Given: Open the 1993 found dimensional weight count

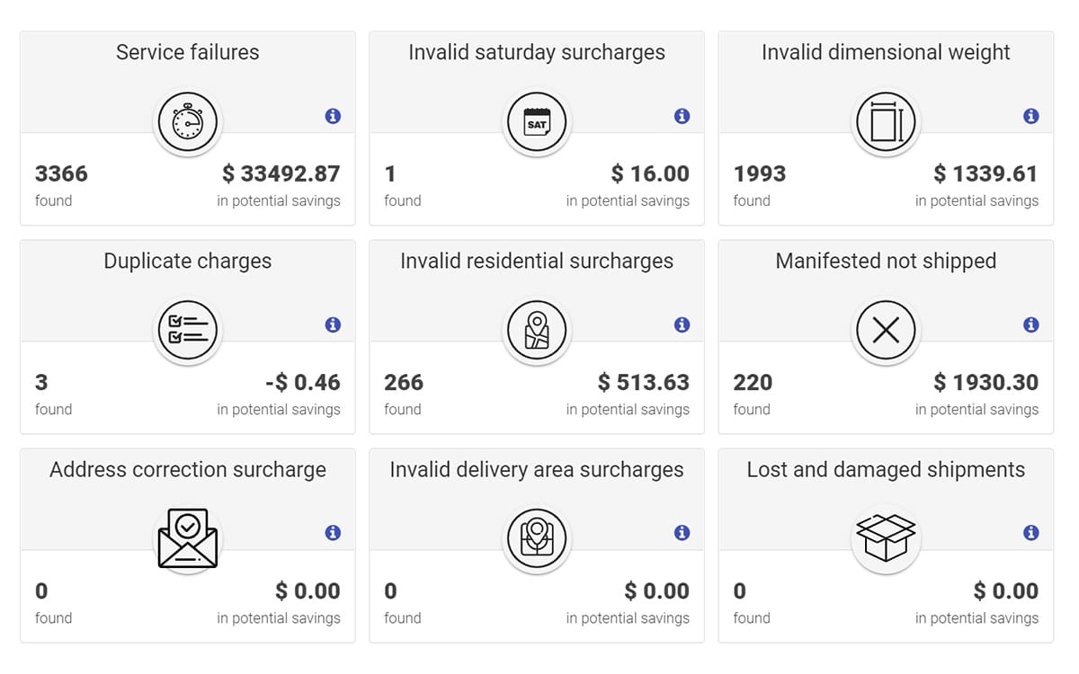Looking at the screenshot, I should tap(760, 173).
